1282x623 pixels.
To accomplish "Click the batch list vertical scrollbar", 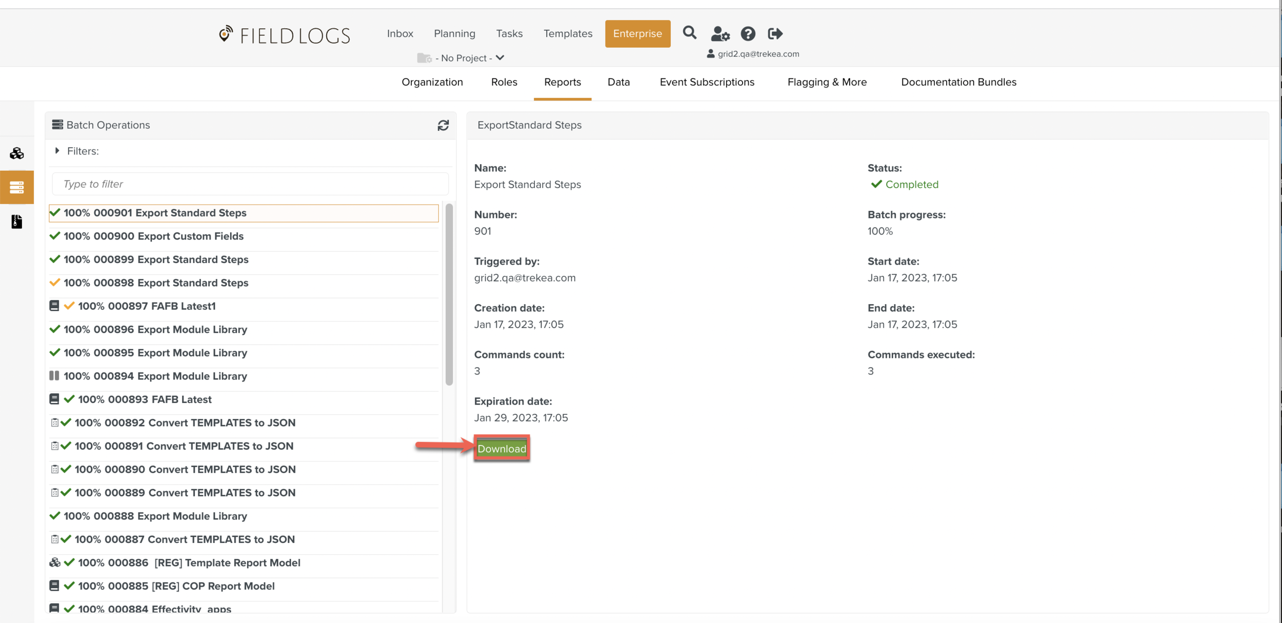I will pyautogui.click(x=449, y=294).
